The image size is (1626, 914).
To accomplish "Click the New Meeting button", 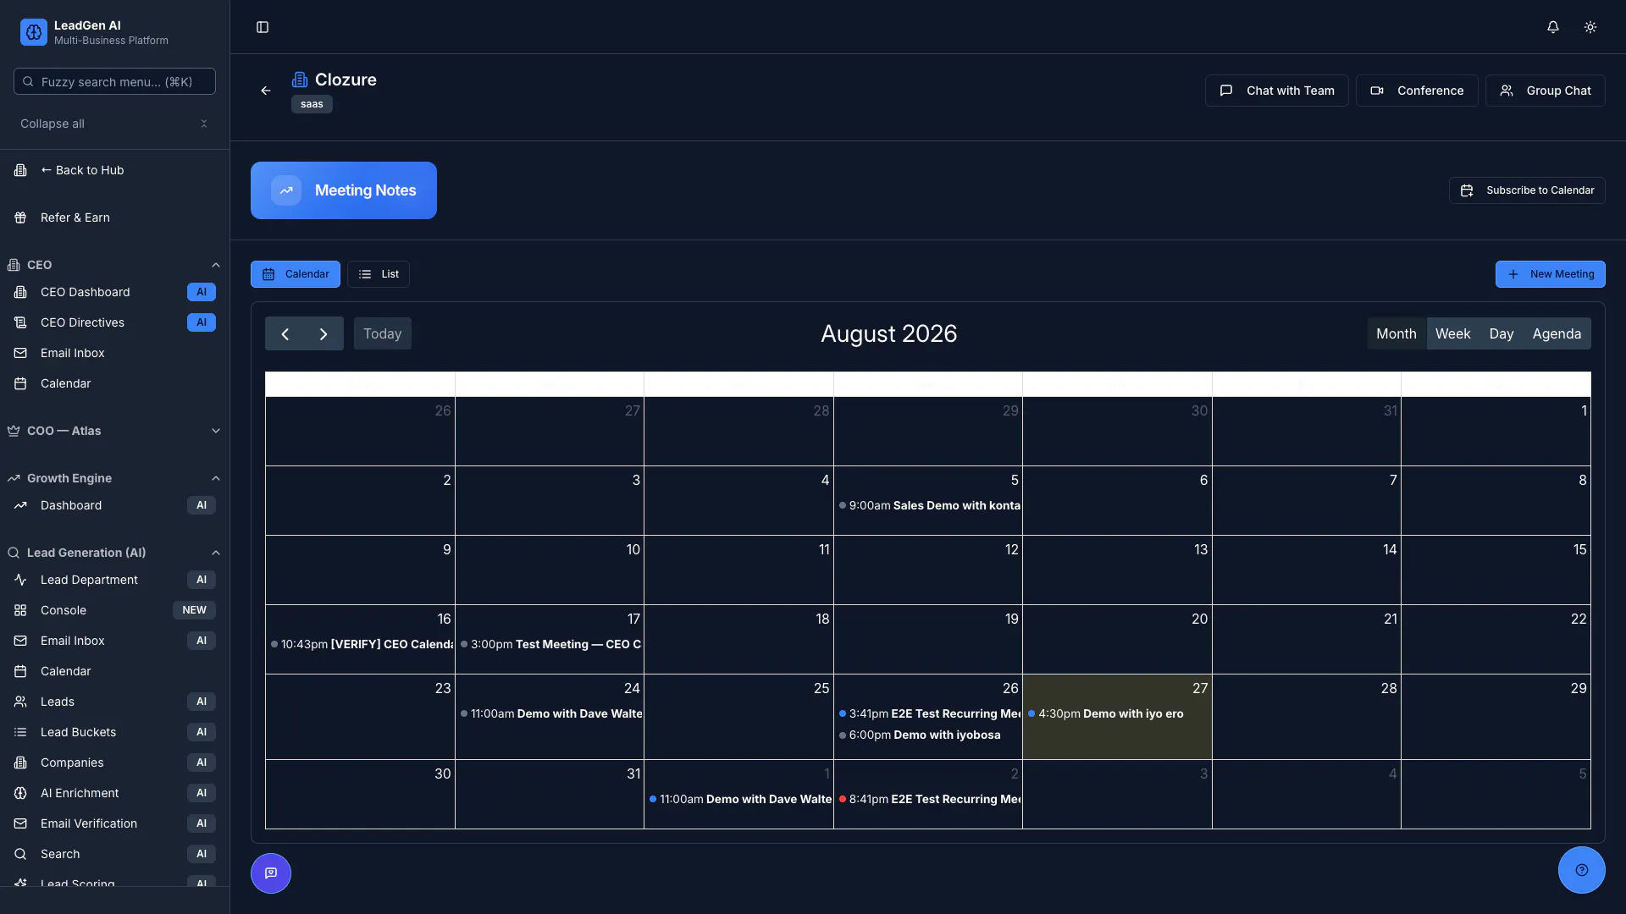I will point(1550,274).
